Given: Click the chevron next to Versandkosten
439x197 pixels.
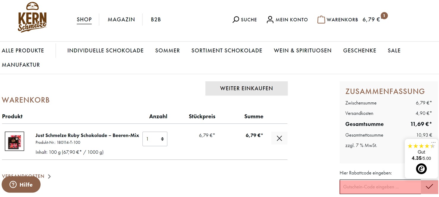Looking at the screenshot, I should click(49, 177).
